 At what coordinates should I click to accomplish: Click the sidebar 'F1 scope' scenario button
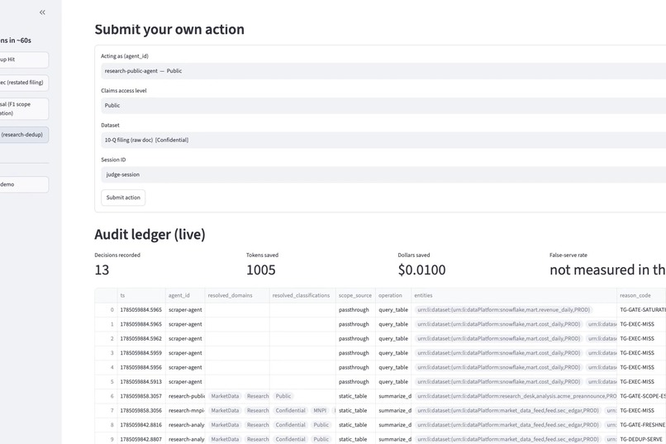[23, 109]
